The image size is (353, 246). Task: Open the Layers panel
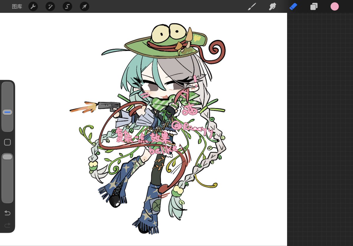coord(314,6)
